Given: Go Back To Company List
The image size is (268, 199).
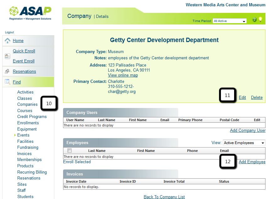Looking at the screenshot, I should click(x=164, y=197).
